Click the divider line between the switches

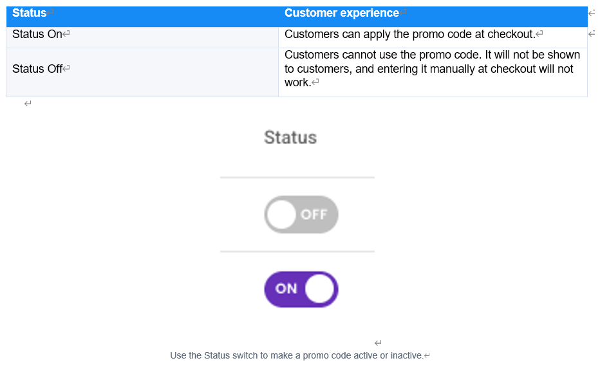(x=297, y=252)
